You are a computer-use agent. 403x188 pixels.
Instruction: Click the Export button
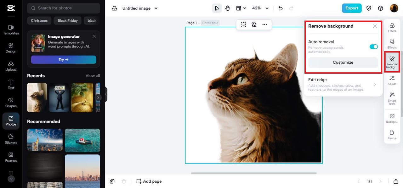(x=352, y=8)
